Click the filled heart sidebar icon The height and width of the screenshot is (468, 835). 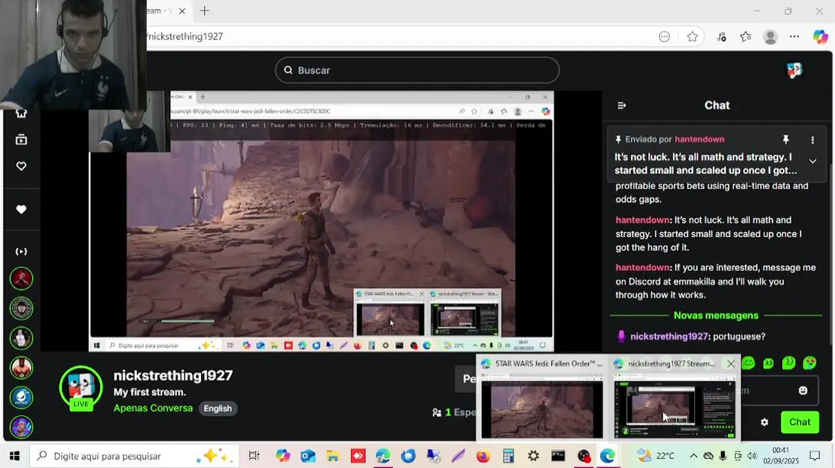(x=21, y=209)
